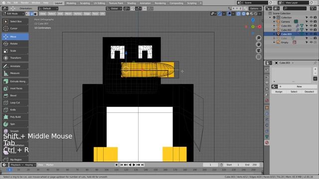319x179 pixels.
Task: Click the Deselect button in material panel
Action: click(x=309, y=91)
